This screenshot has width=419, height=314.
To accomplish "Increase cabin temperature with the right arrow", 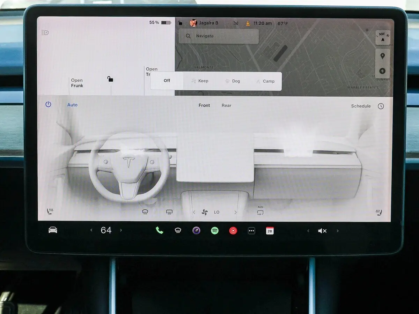I will pyautogui.click(x=121, y=230).
